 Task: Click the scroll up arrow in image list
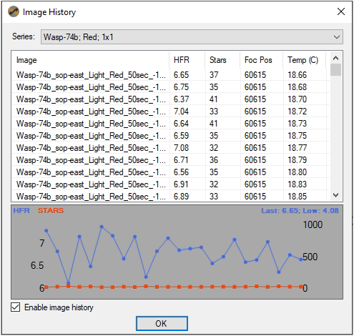335,58
